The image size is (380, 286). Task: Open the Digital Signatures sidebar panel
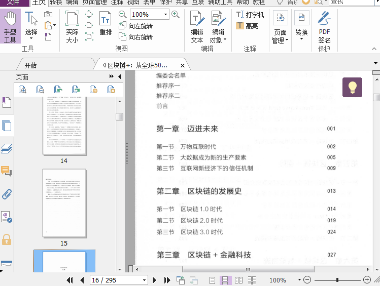[x=7, y=217]
